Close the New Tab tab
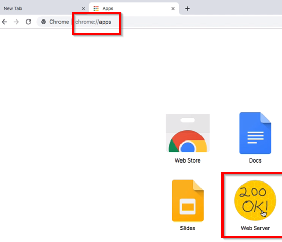Image resolution: width=282 pixels, height=242 pixels. [x=83, y=8]
